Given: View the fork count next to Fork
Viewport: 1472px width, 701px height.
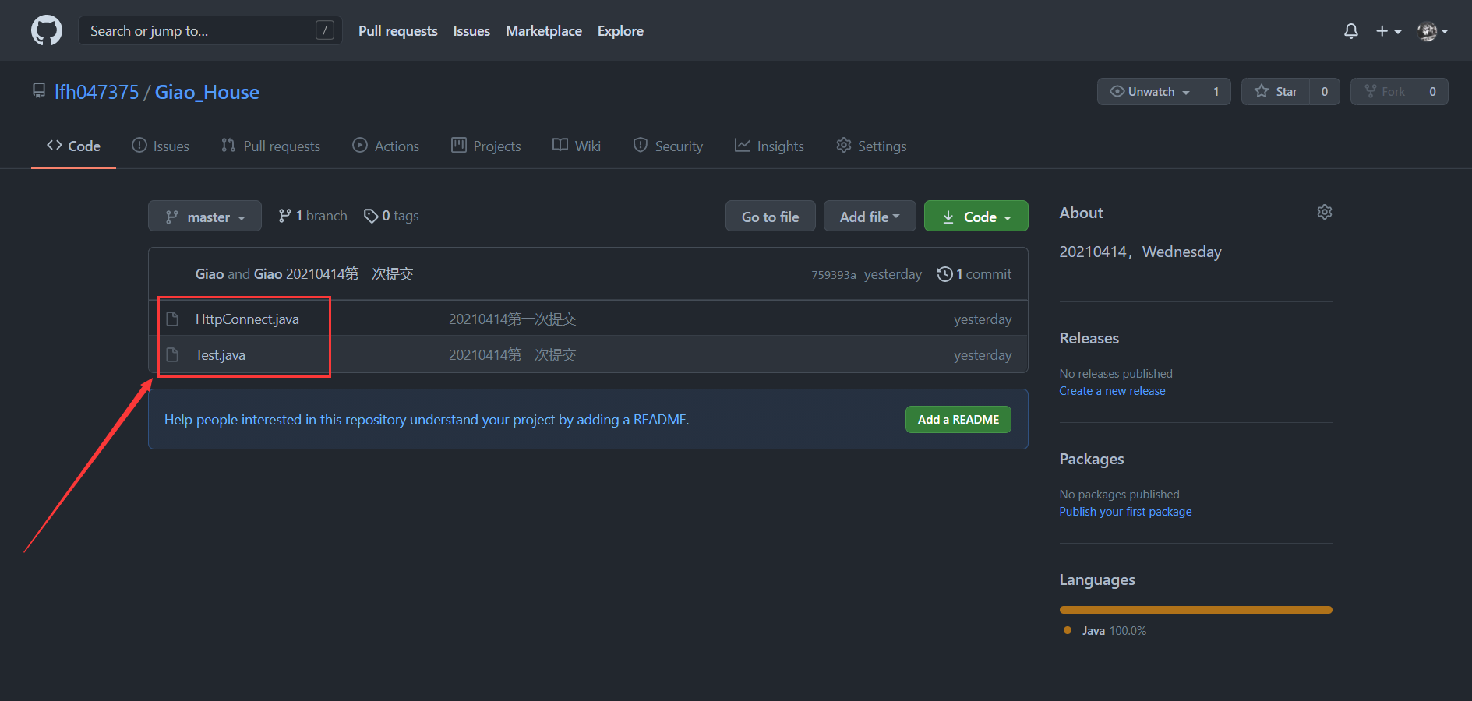Looking at the screenshot, I should click(x=1432, y=91).
